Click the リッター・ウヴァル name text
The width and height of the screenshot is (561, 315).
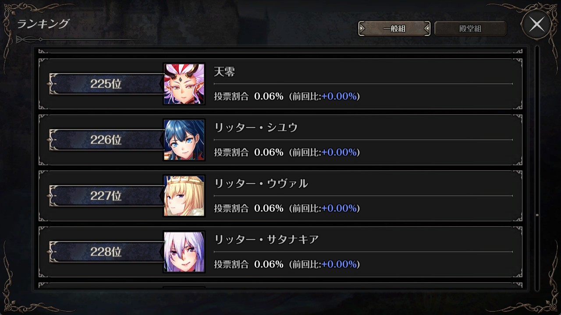261,184
